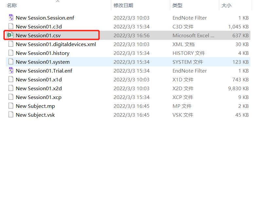Click the 45 KB size cell
The width and height of the screenshot is (271, 201).
click(x=242, y=115)
